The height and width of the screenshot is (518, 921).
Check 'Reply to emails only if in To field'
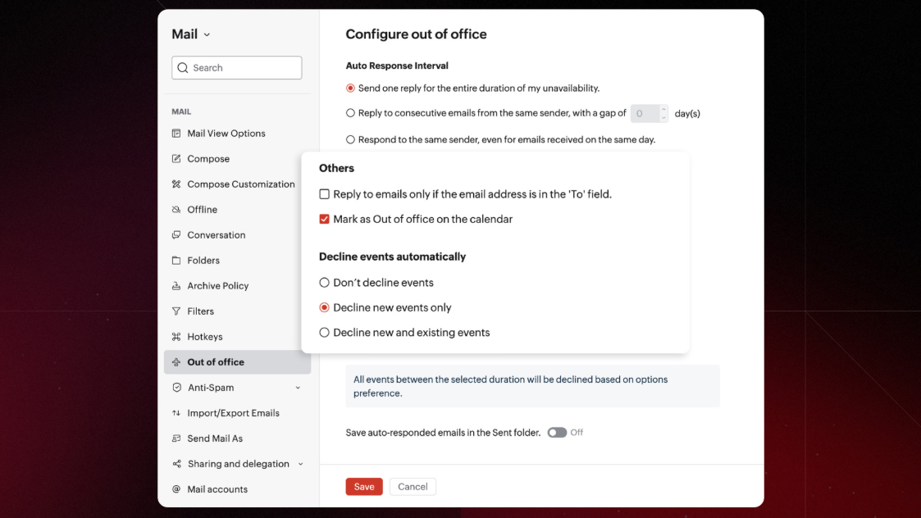point(325,194)
